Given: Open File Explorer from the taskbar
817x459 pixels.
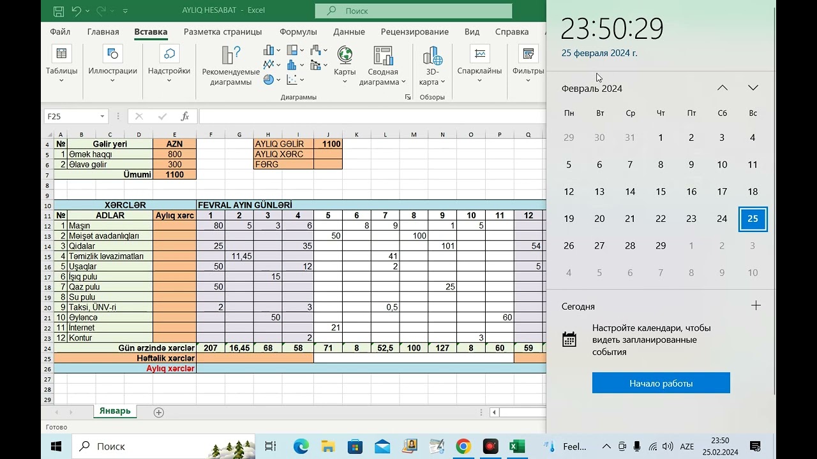Looking at the screenshot, I should tap(328, 446).
